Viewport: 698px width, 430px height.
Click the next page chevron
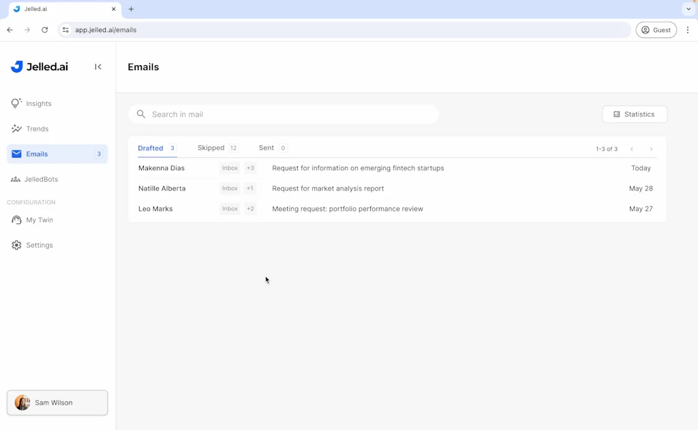[x=651, y=148]
